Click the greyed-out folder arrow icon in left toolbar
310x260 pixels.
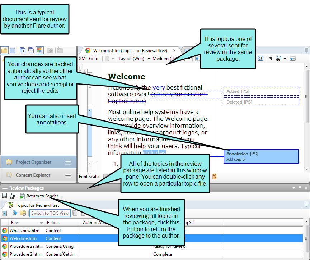(50, 51)
